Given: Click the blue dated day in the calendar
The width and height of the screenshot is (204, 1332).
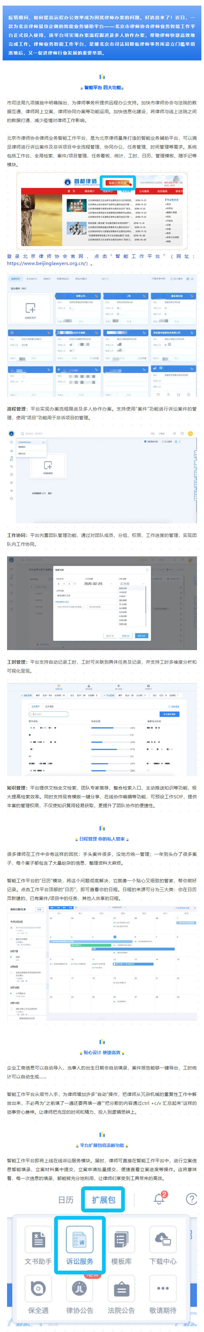Looking at the screenshot, I should 115,937.
